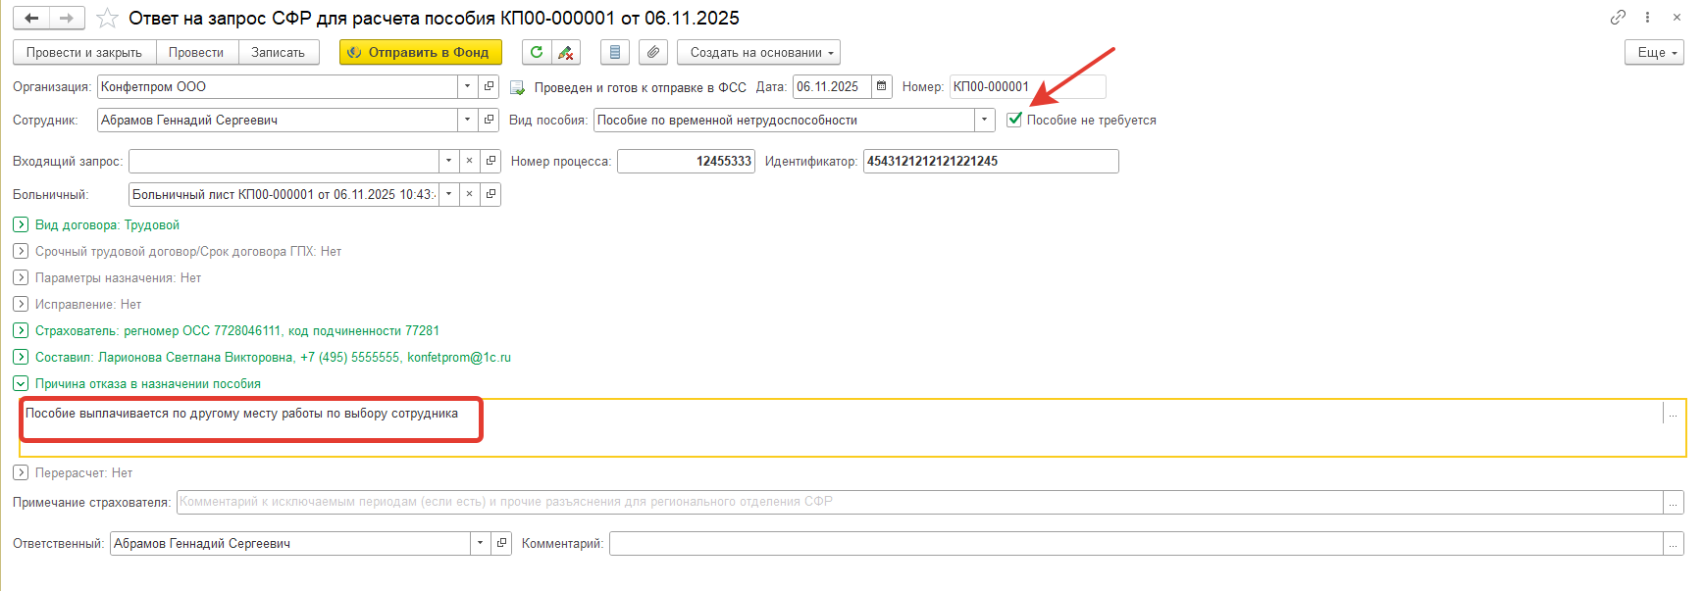Add document to favorites with star icon
Screen dimensions: 1703x591
tap(108, 19)
